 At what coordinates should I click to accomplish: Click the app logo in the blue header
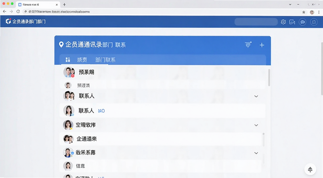pos(8,21)
